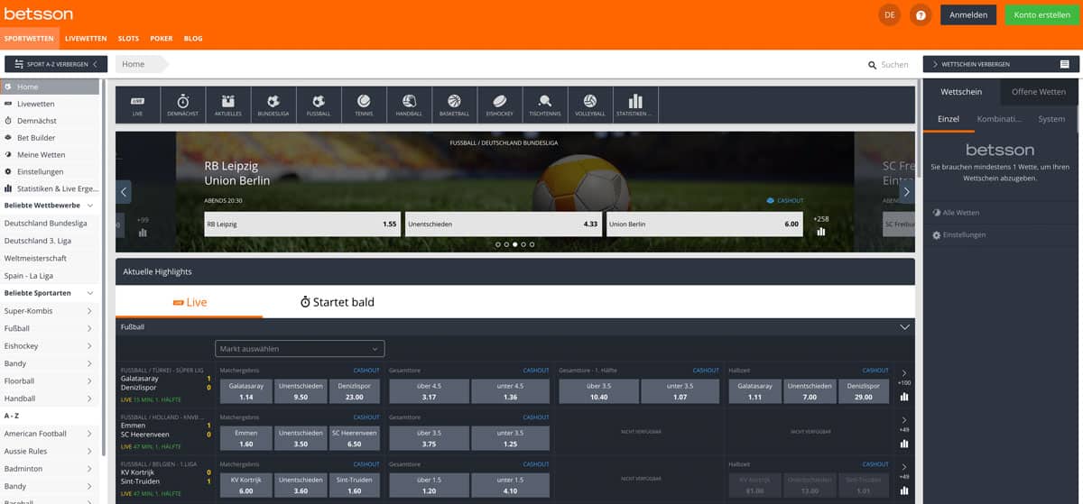
Task: Bet on Union Berlin at 6.00
Action: (x=705, y=224)
